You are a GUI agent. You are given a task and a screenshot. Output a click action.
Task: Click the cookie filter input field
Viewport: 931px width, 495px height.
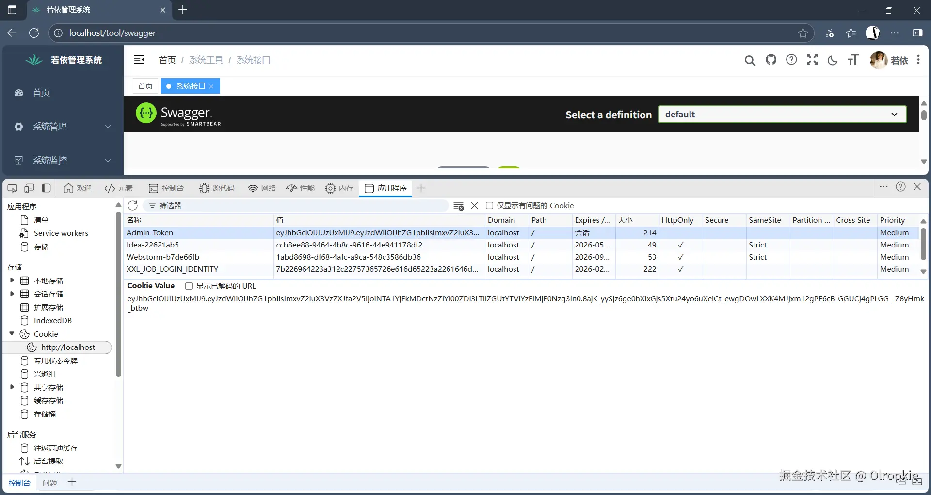tap(296, 206)
